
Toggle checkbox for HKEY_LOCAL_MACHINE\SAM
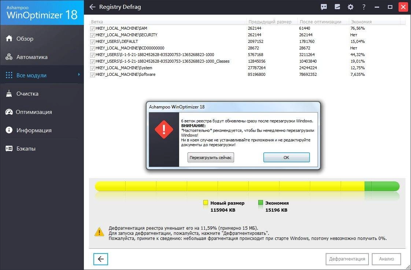92,29
